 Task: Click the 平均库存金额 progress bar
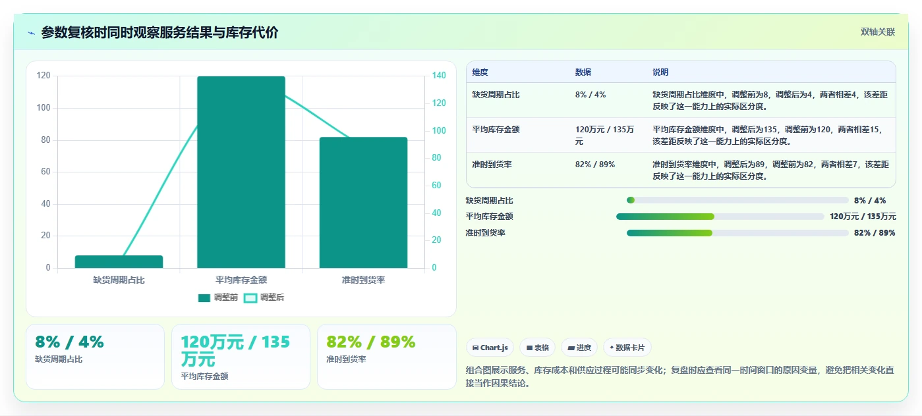720,217
